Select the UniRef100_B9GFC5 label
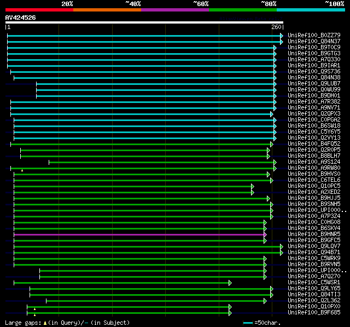This screenshot has width=350, height=327. click(x=314, y=240)
